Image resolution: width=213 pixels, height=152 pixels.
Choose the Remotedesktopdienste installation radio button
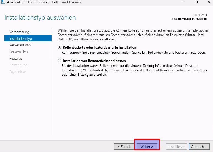pyautogui.click(x=60, y=61)
